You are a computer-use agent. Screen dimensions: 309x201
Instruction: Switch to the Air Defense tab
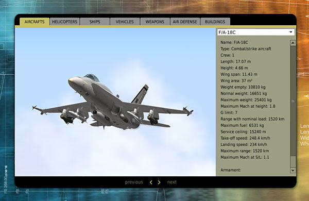point(185,22)
